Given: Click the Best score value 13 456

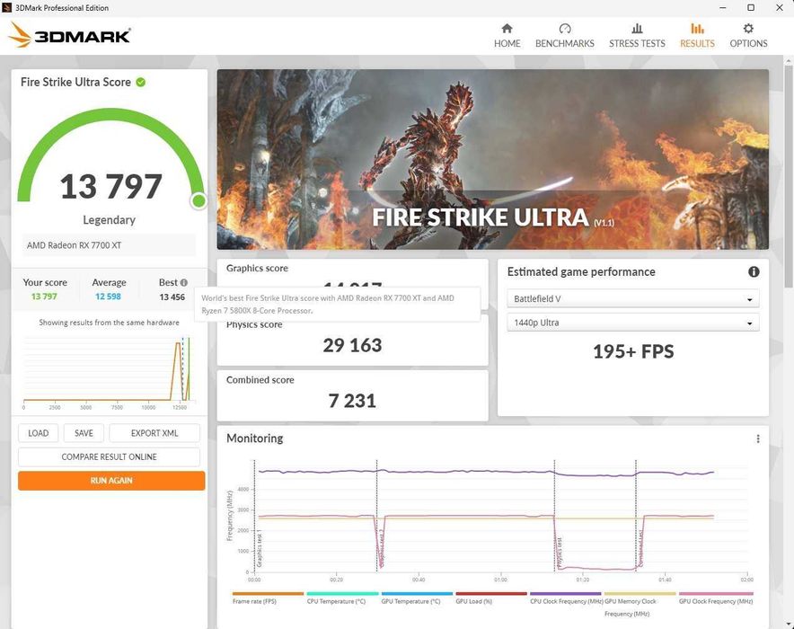Looking at the screenshot, I should point(172,297).
